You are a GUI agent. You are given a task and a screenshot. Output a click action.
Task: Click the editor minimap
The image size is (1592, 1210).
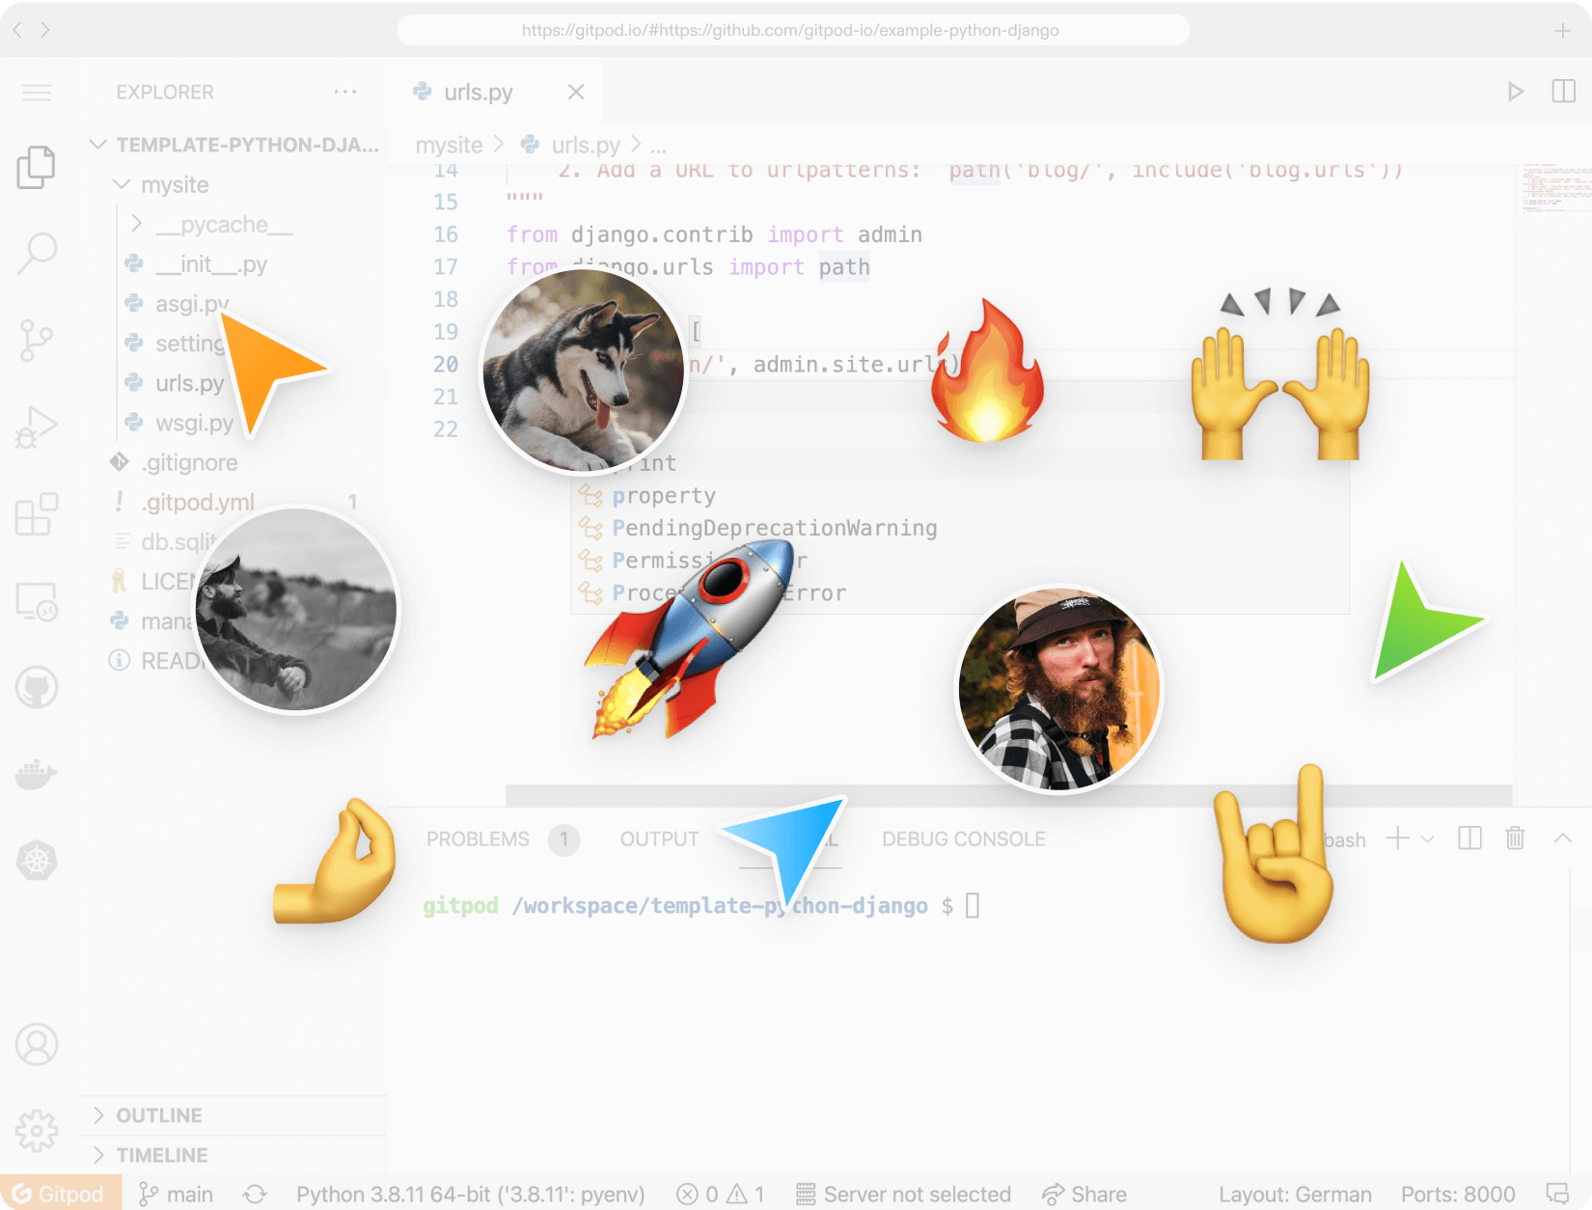click(x=1555, y=188)
